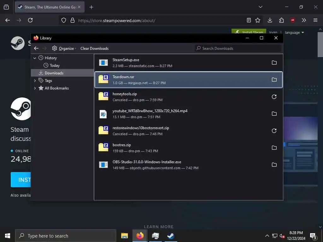The height and width of the screenshot is (242, 323).
Task: Open Firefox View from the tab bar
Action: pos(6,7)
